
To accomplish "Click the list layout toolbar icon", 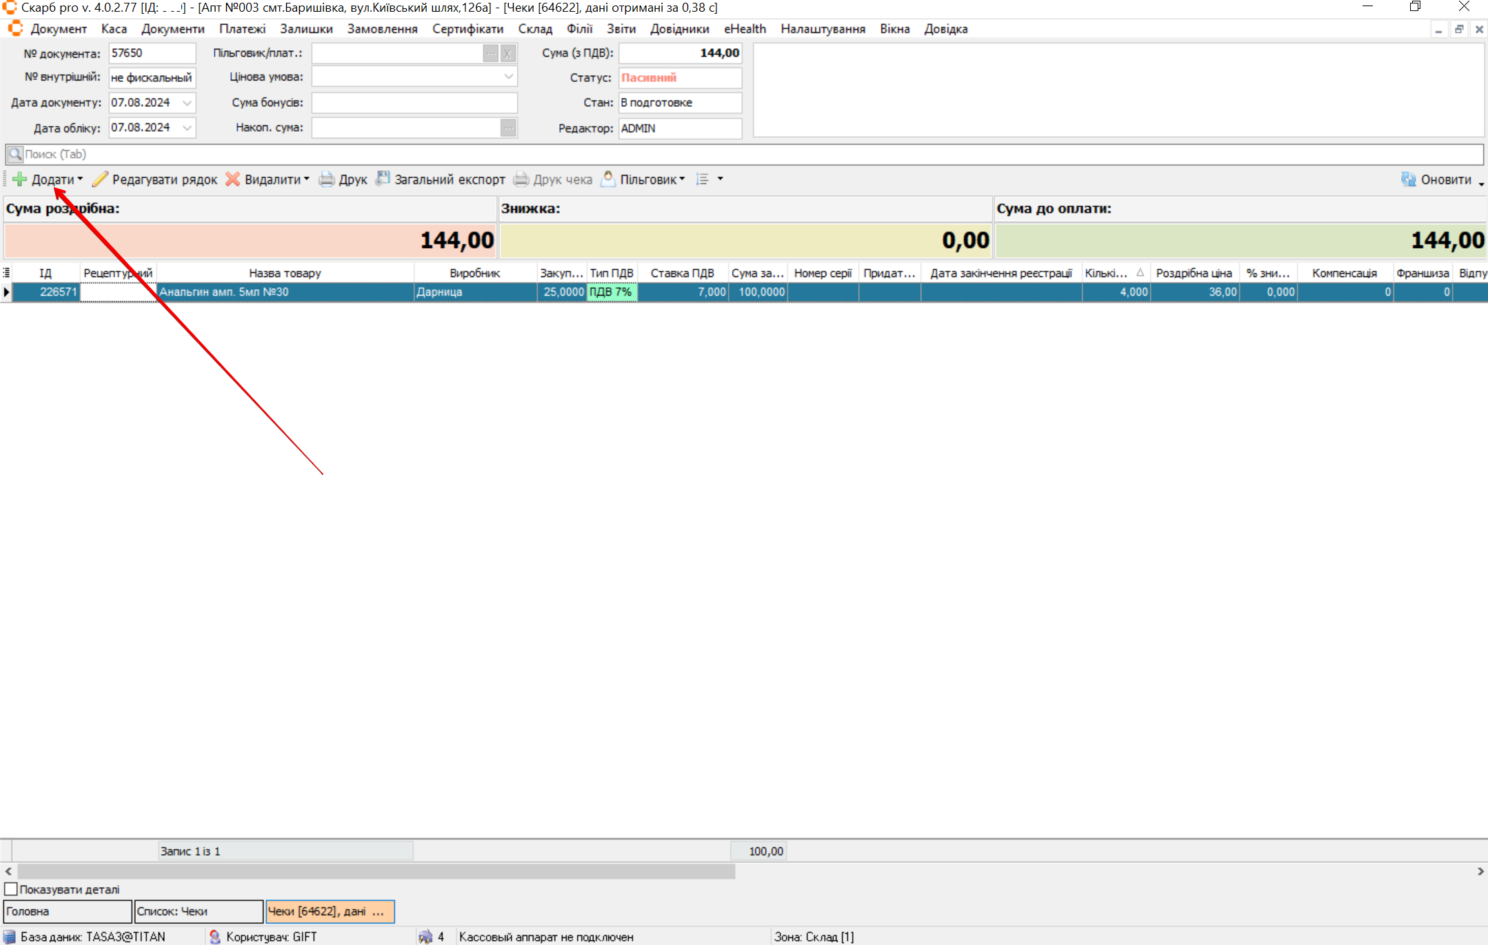I will coord(703,179).
